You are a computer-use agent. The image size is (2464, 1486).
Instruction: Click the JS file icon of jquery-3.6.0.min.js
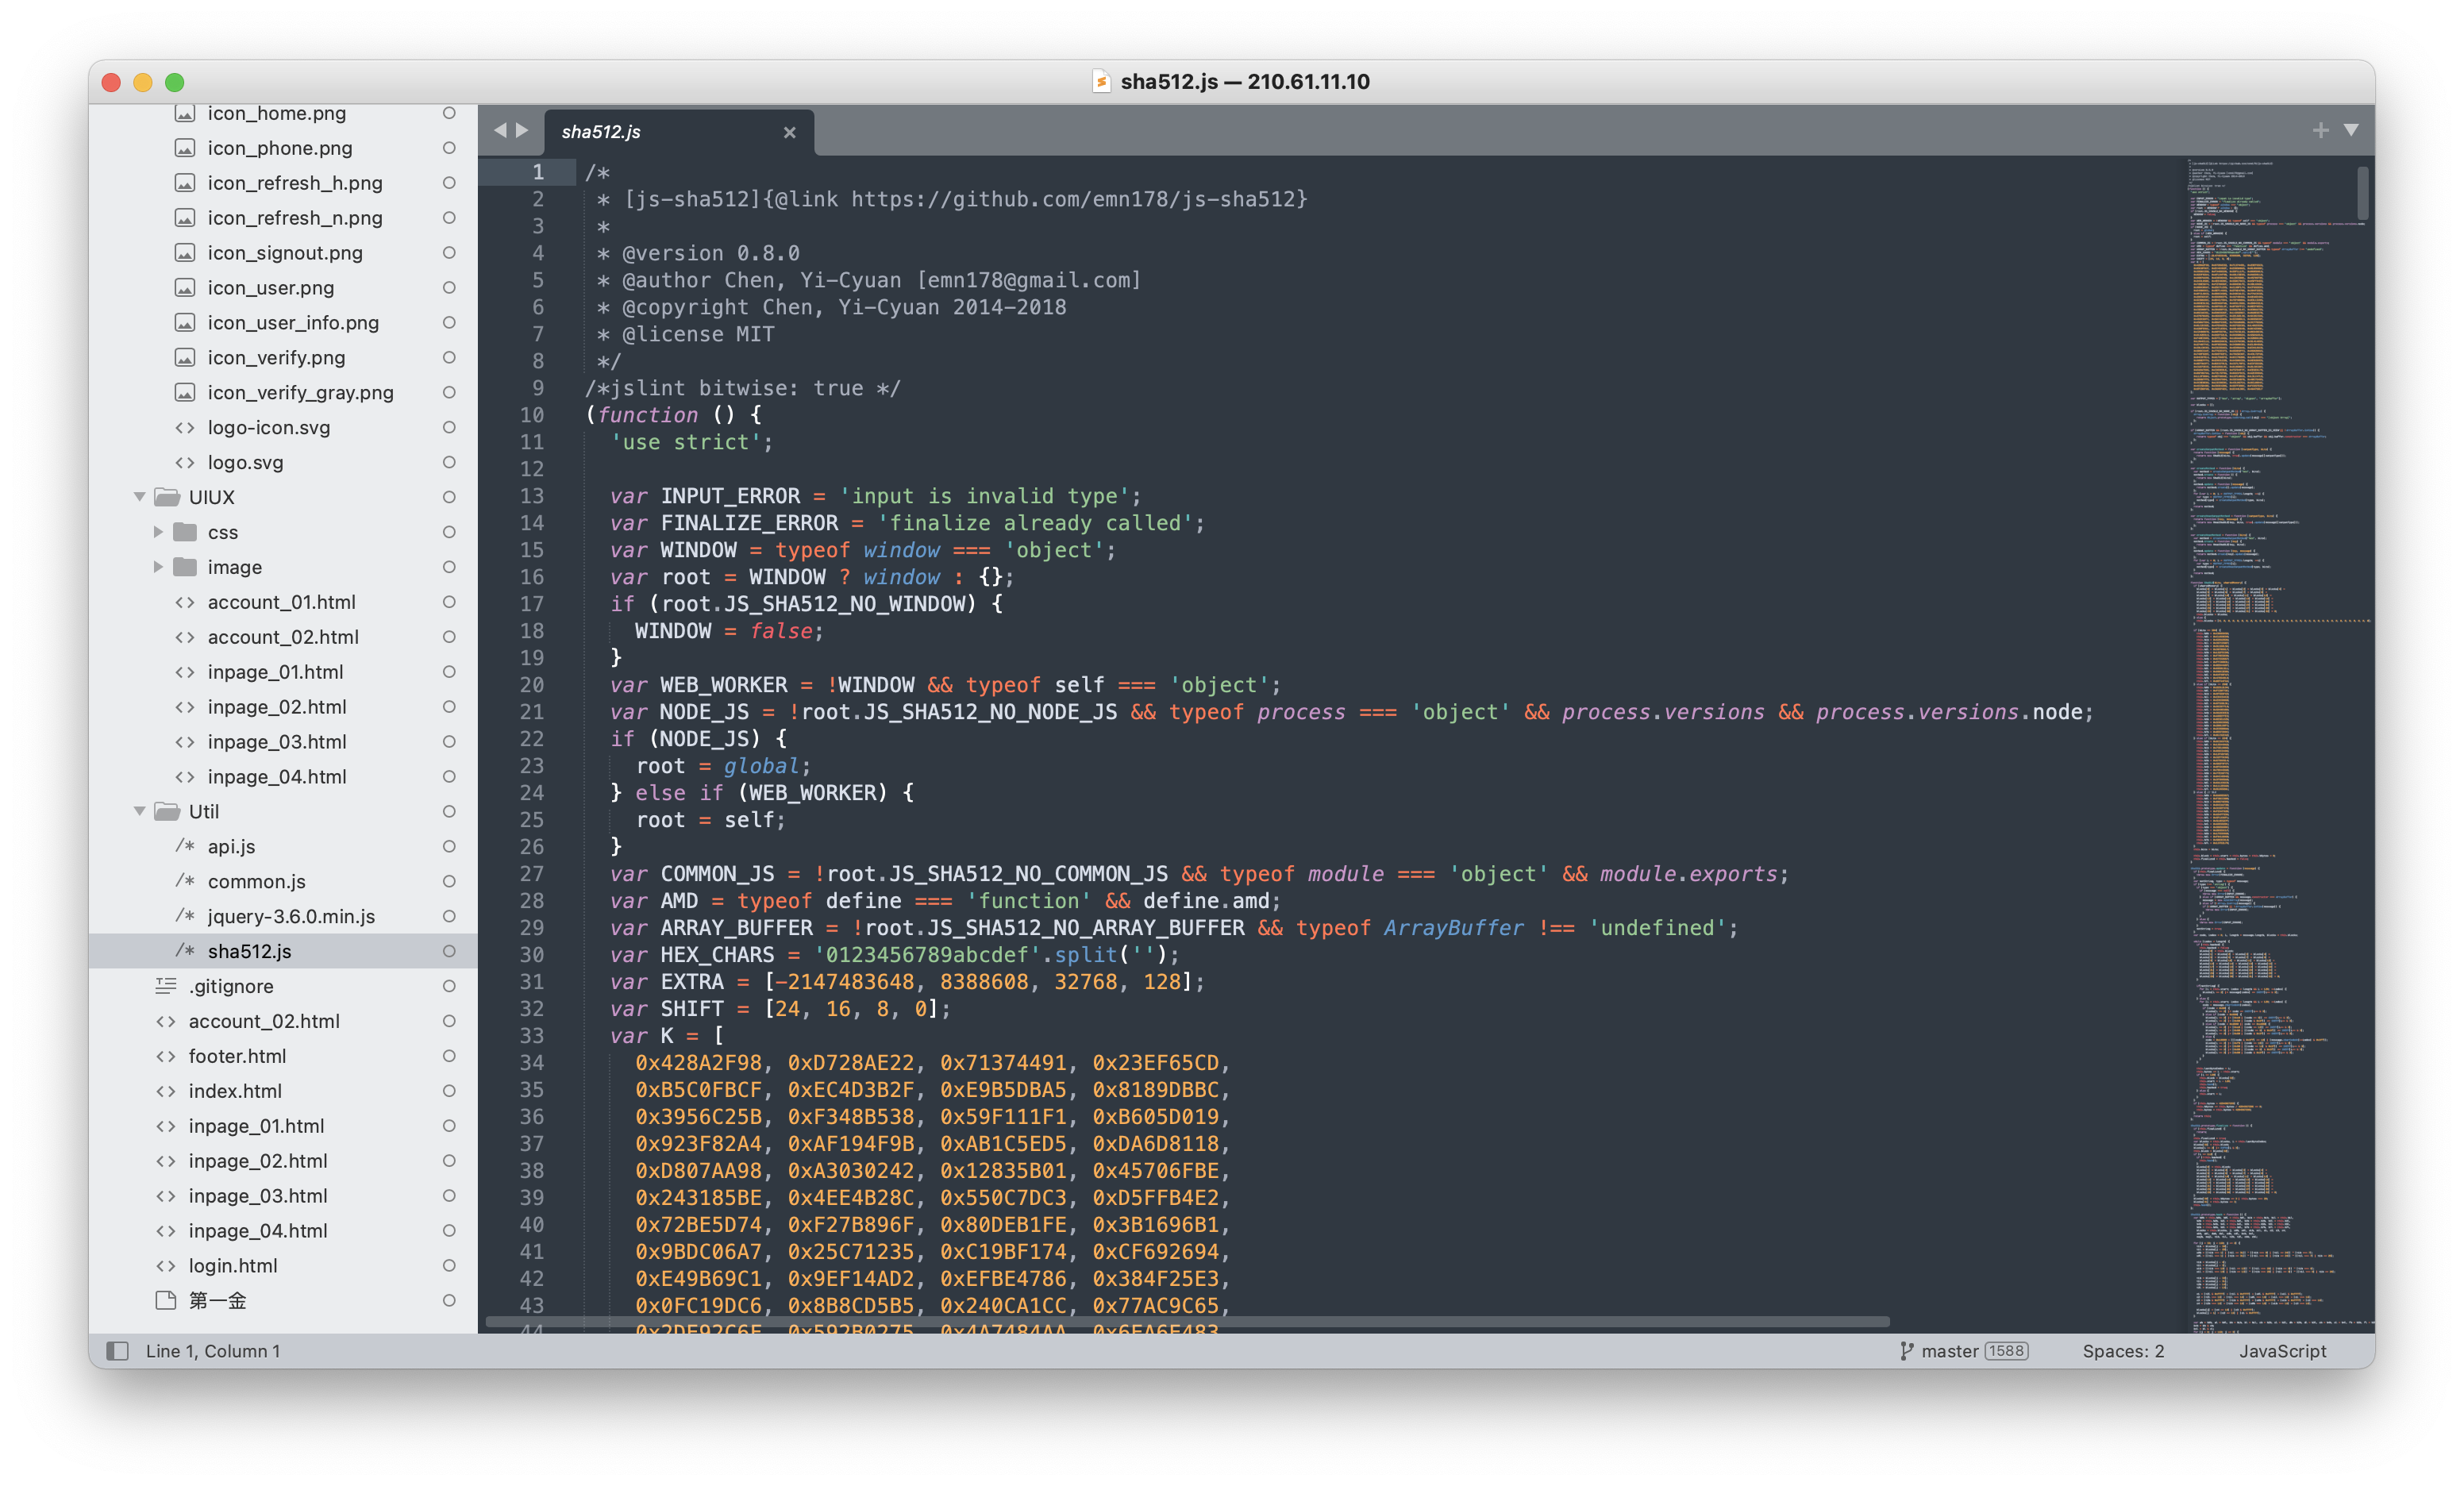click(185, 916)
